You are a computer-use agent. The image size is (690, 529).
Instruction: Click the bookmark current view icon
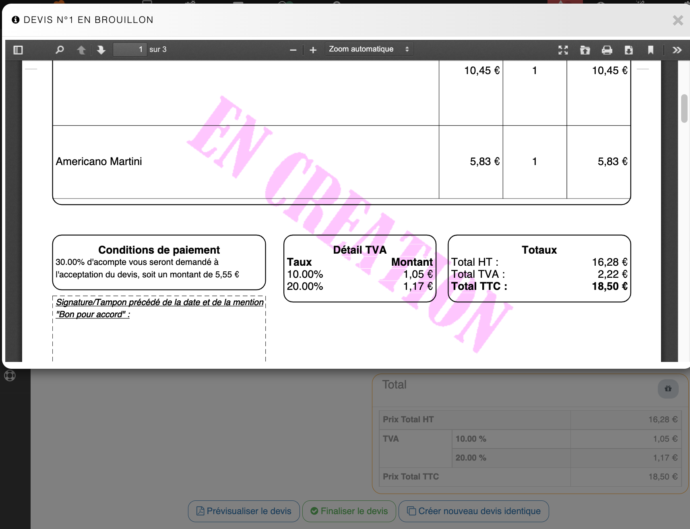coord(651,50)
